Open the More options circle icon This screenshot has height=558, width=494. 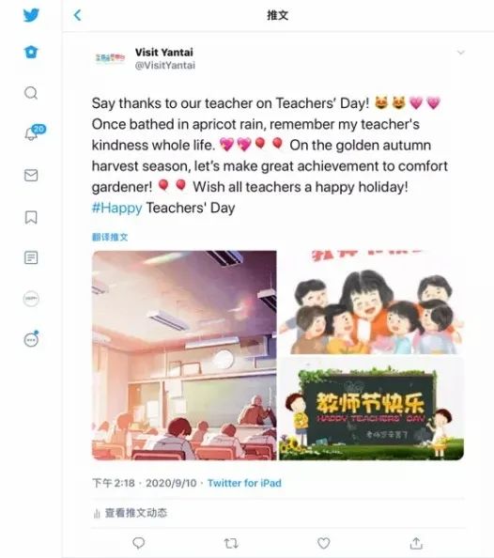(x=31, y=339)
